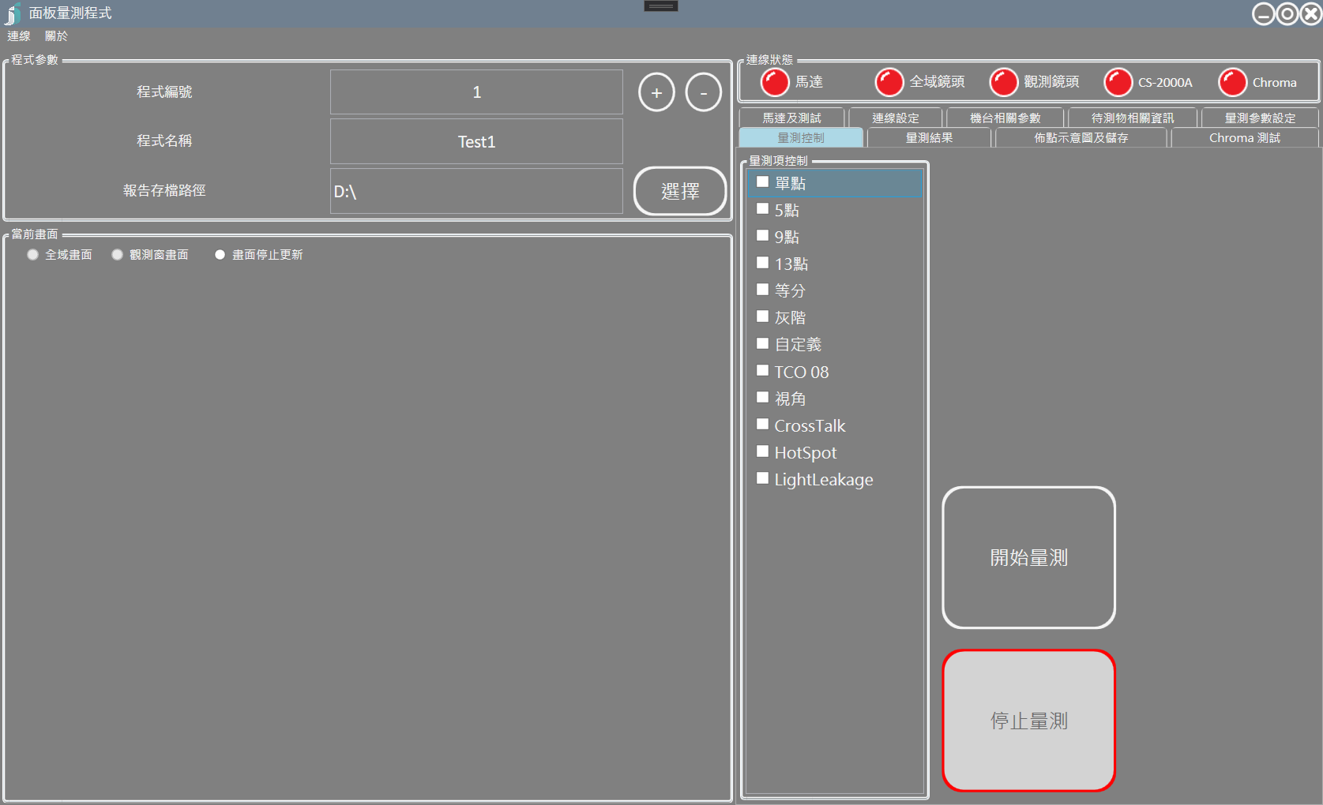Check the 5點 measurement item
This screenshot has height=805, width=1323.
763,209
